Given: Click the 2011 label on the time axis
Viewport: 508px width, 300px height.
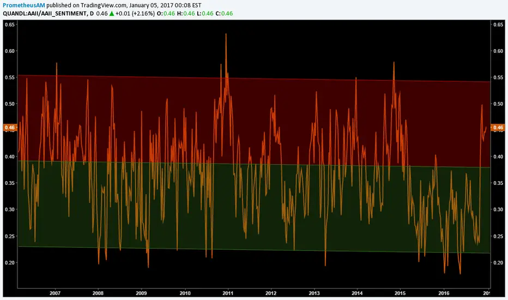Looking at the screenshot, I should [x=228, y=293].
